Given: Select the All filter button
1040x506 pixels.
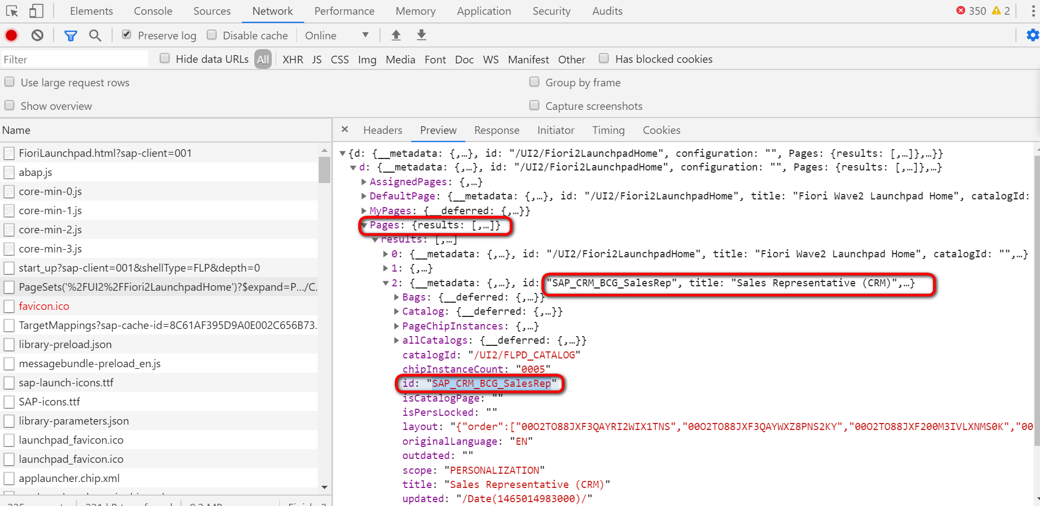Looking at the screenshot, I should point(263,60).
